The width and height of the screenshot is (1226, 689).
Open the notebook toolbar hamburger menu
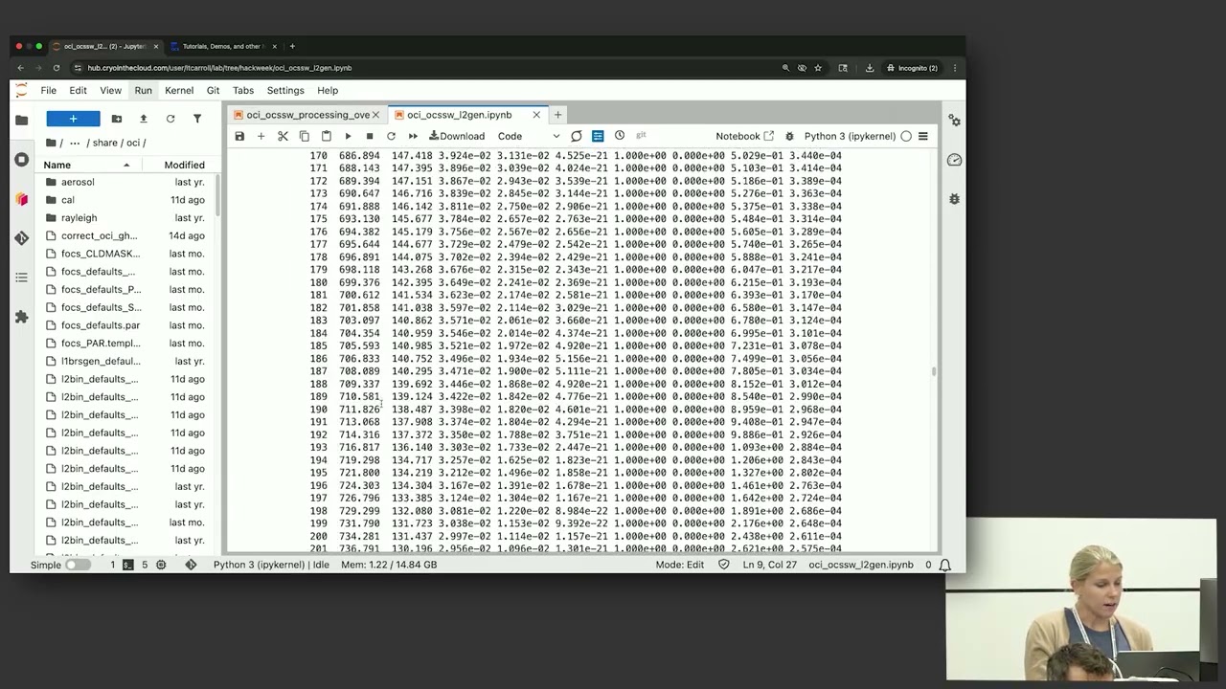[922, 136]
